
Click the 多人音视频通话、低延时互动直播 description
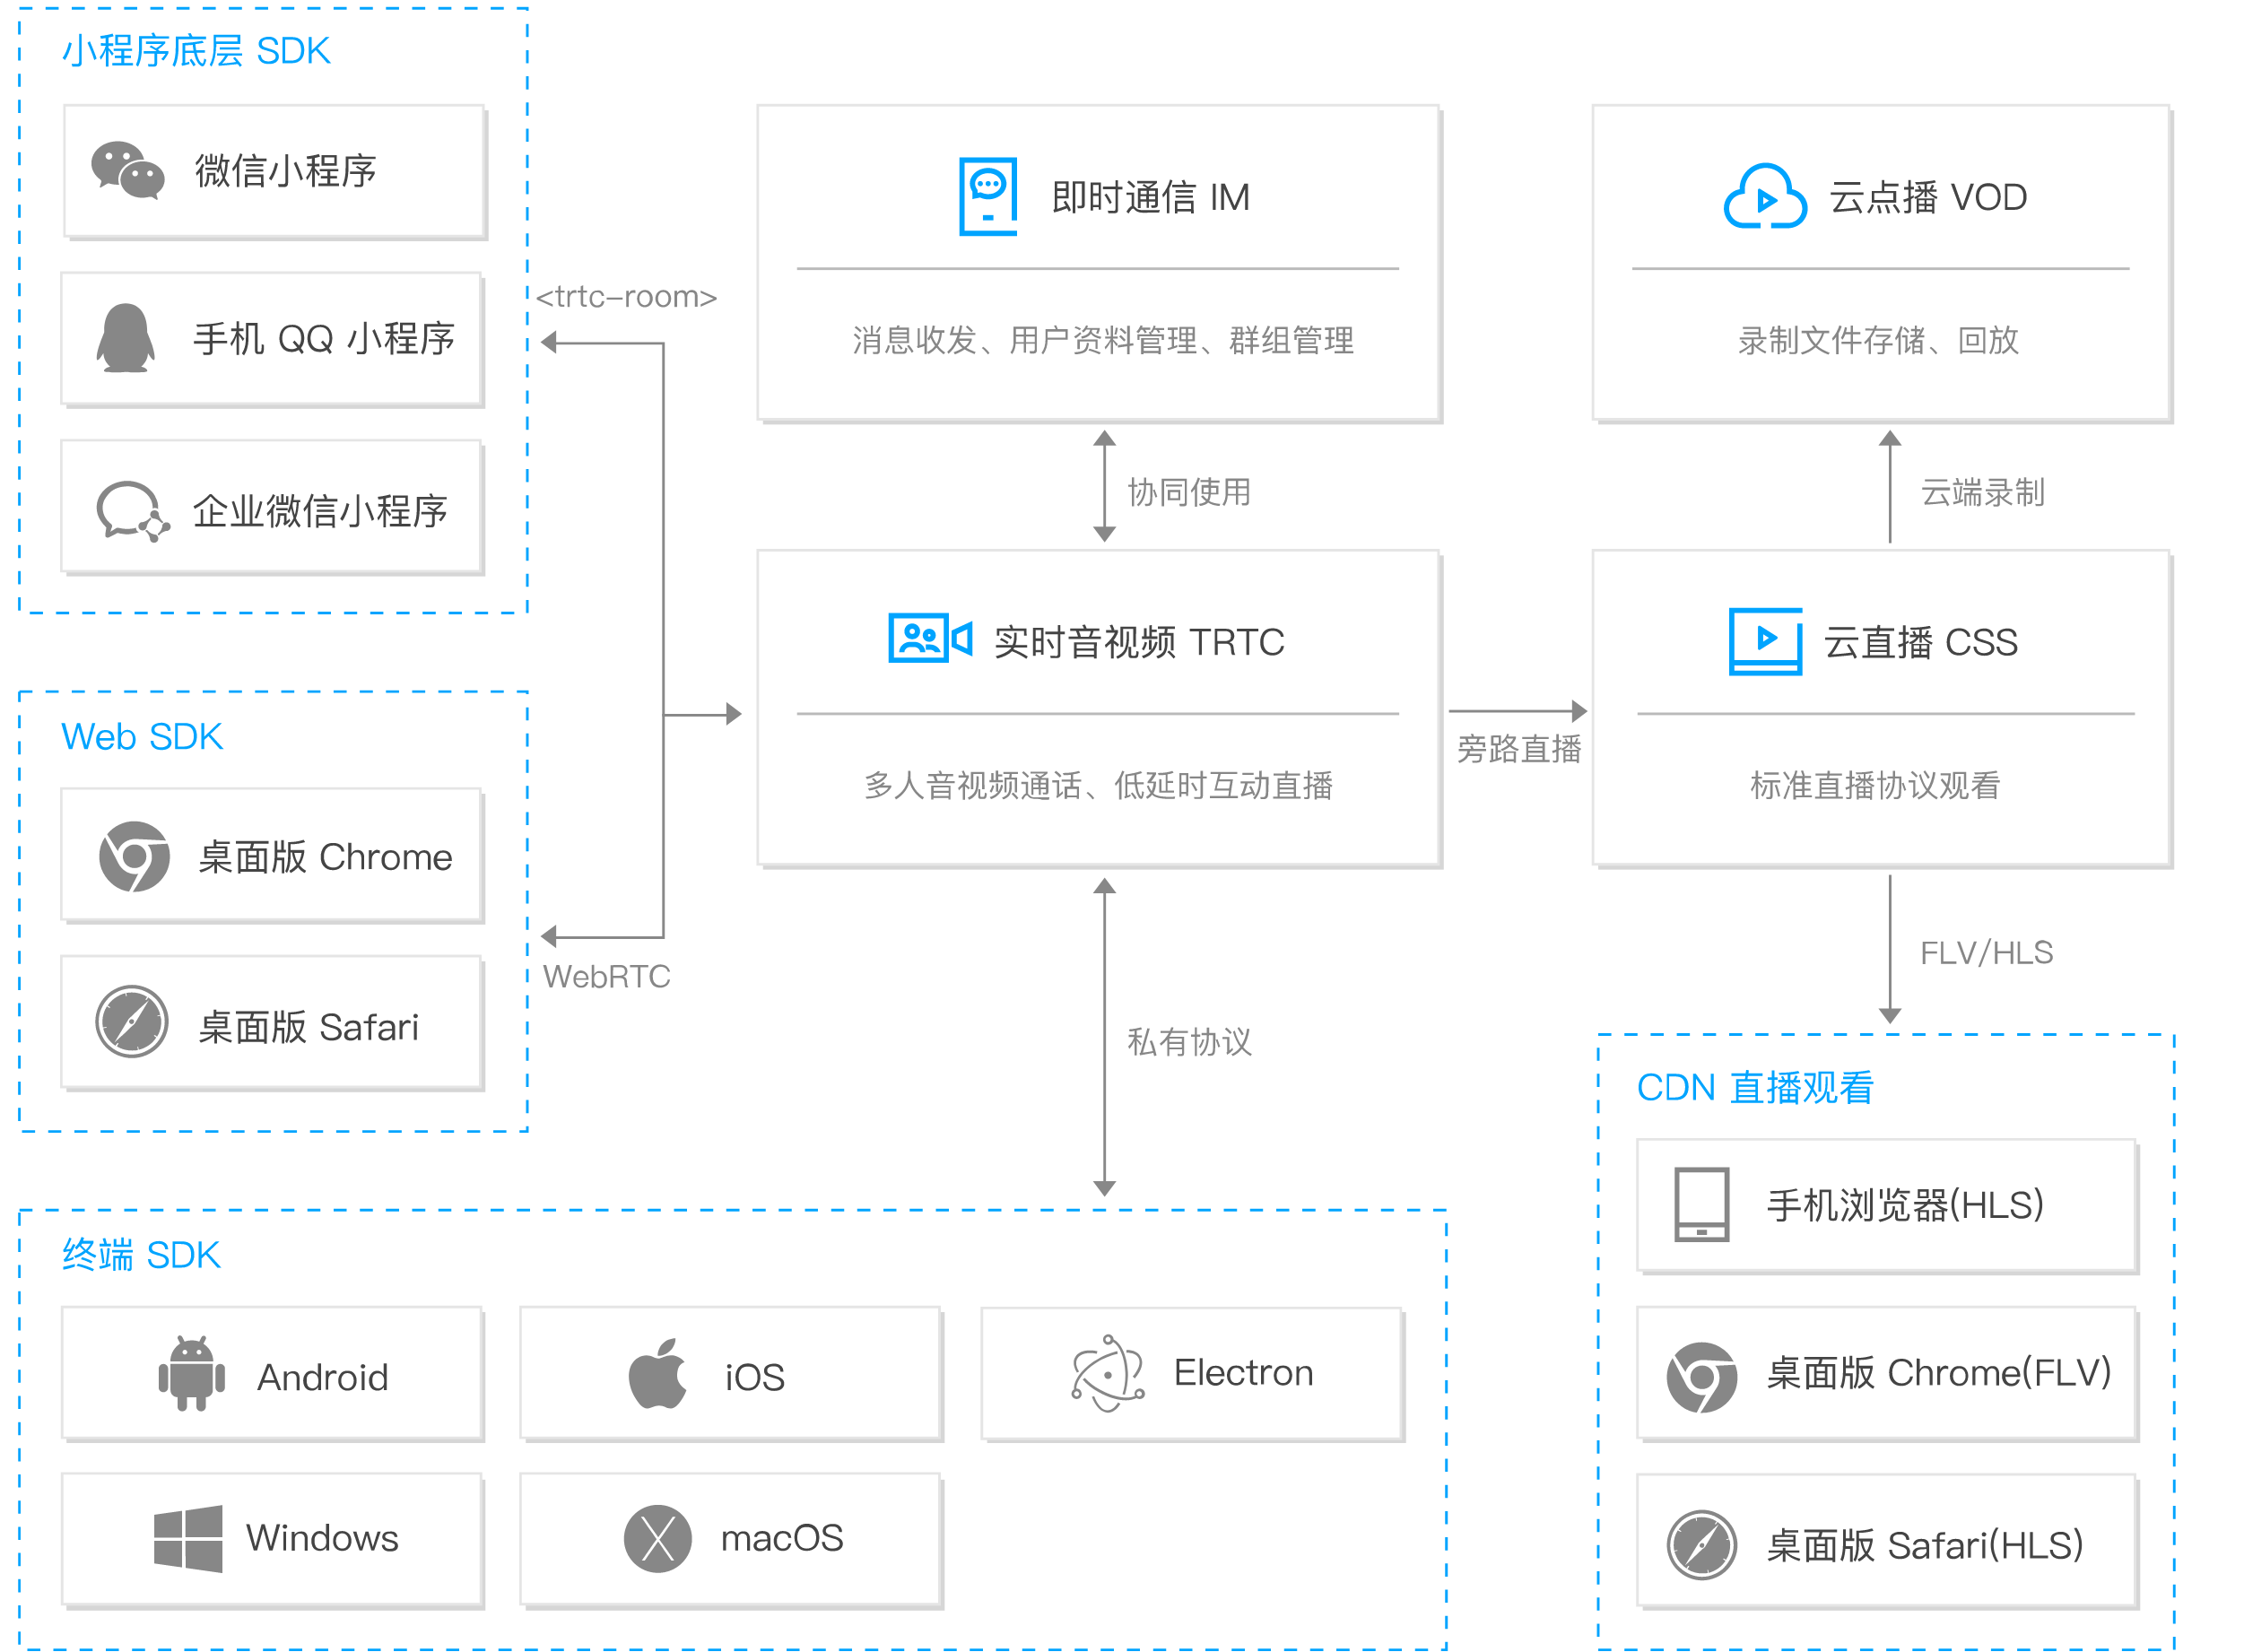(1098, 785)
